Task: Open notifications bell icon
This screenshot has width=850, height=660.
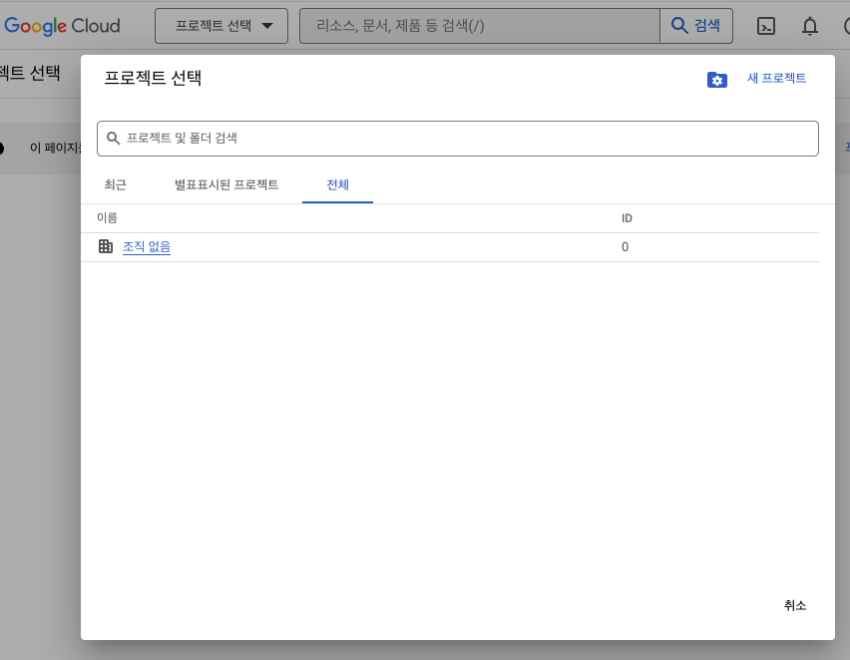Action: pyautogui.click(x=809, y=26)
